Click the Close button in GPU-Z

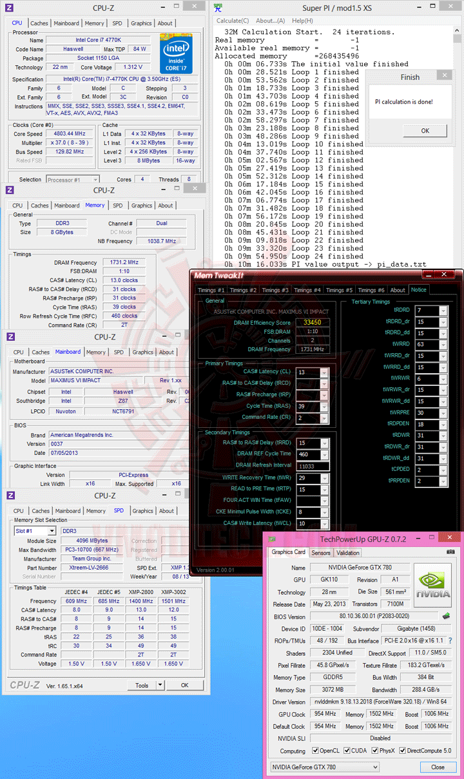tap(438, 767)
